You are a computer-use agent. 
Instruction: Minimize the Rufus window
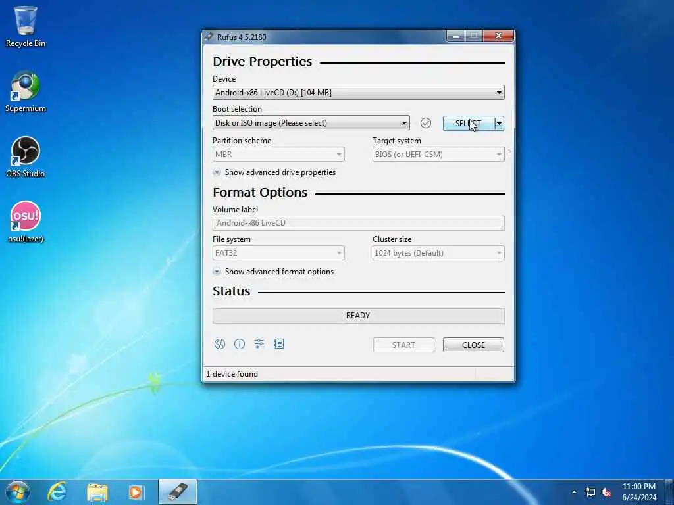(x=456, y=37)
